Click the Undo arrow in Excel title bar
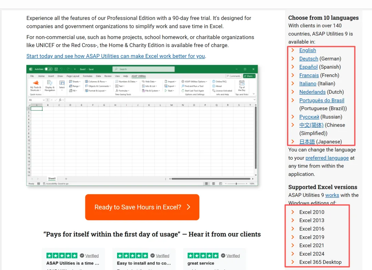 tap(61, 69)
